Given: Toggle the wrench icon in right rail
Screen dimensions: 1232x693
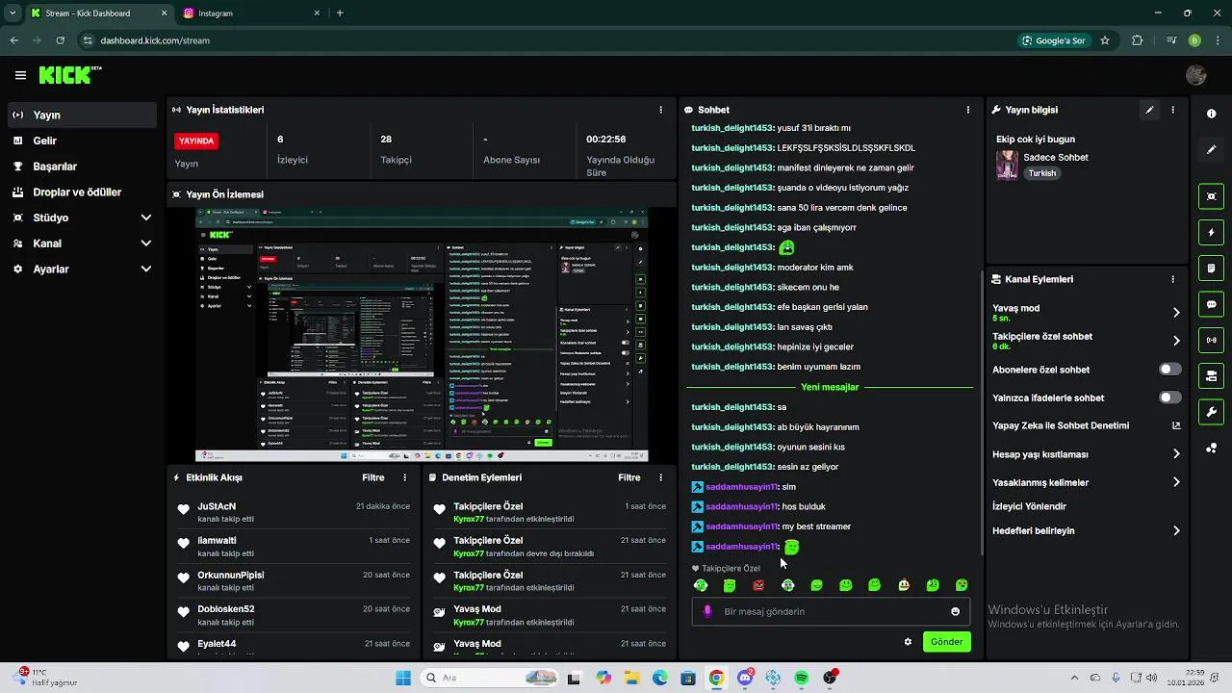Looking at the screenshot, I should [1211, 412].
